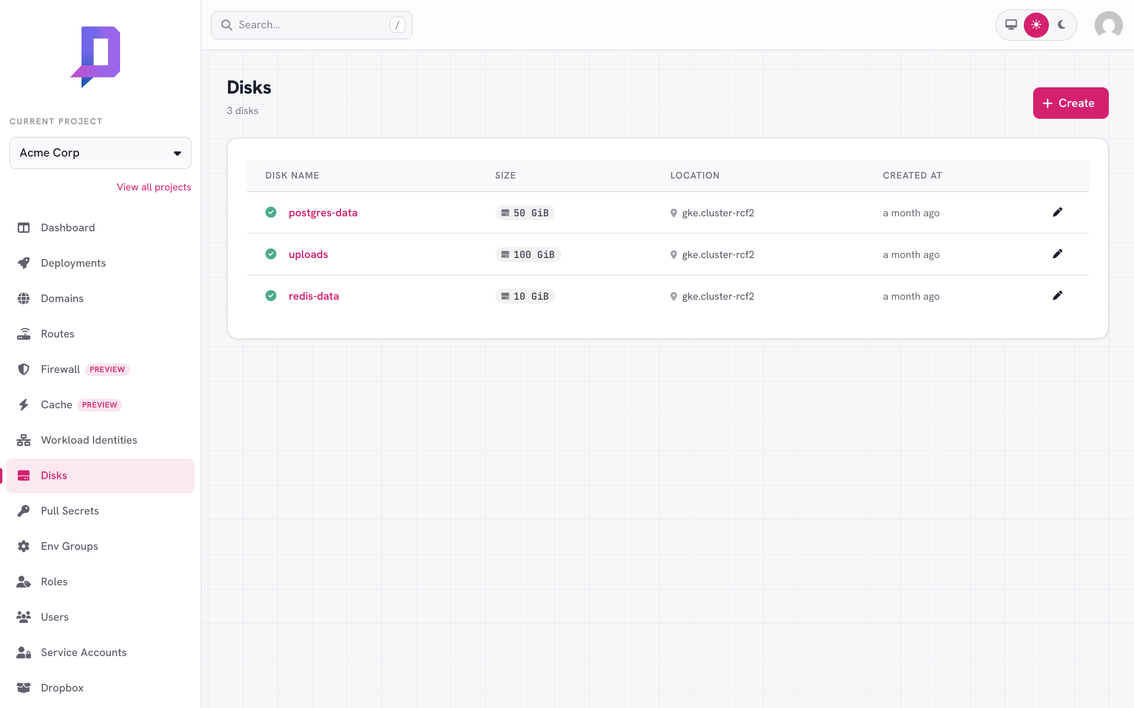1134x708 pixels.
Task: Open the postgres-data disk link
Action: (323, 213)
